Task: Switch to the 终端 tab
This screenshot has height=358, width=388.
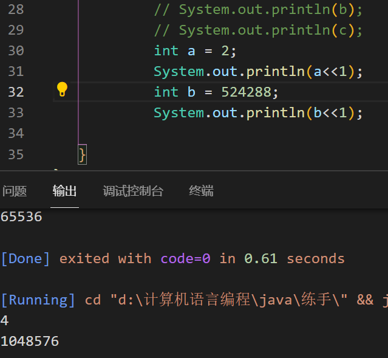Action: point(201,191)
